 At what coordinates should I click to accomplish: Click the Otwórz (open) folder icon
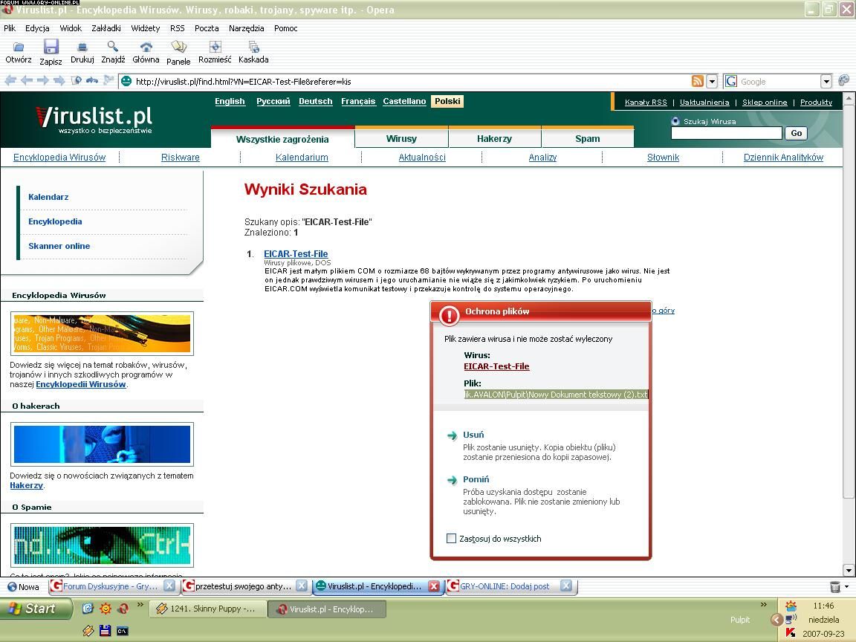[x=19, y=47]
